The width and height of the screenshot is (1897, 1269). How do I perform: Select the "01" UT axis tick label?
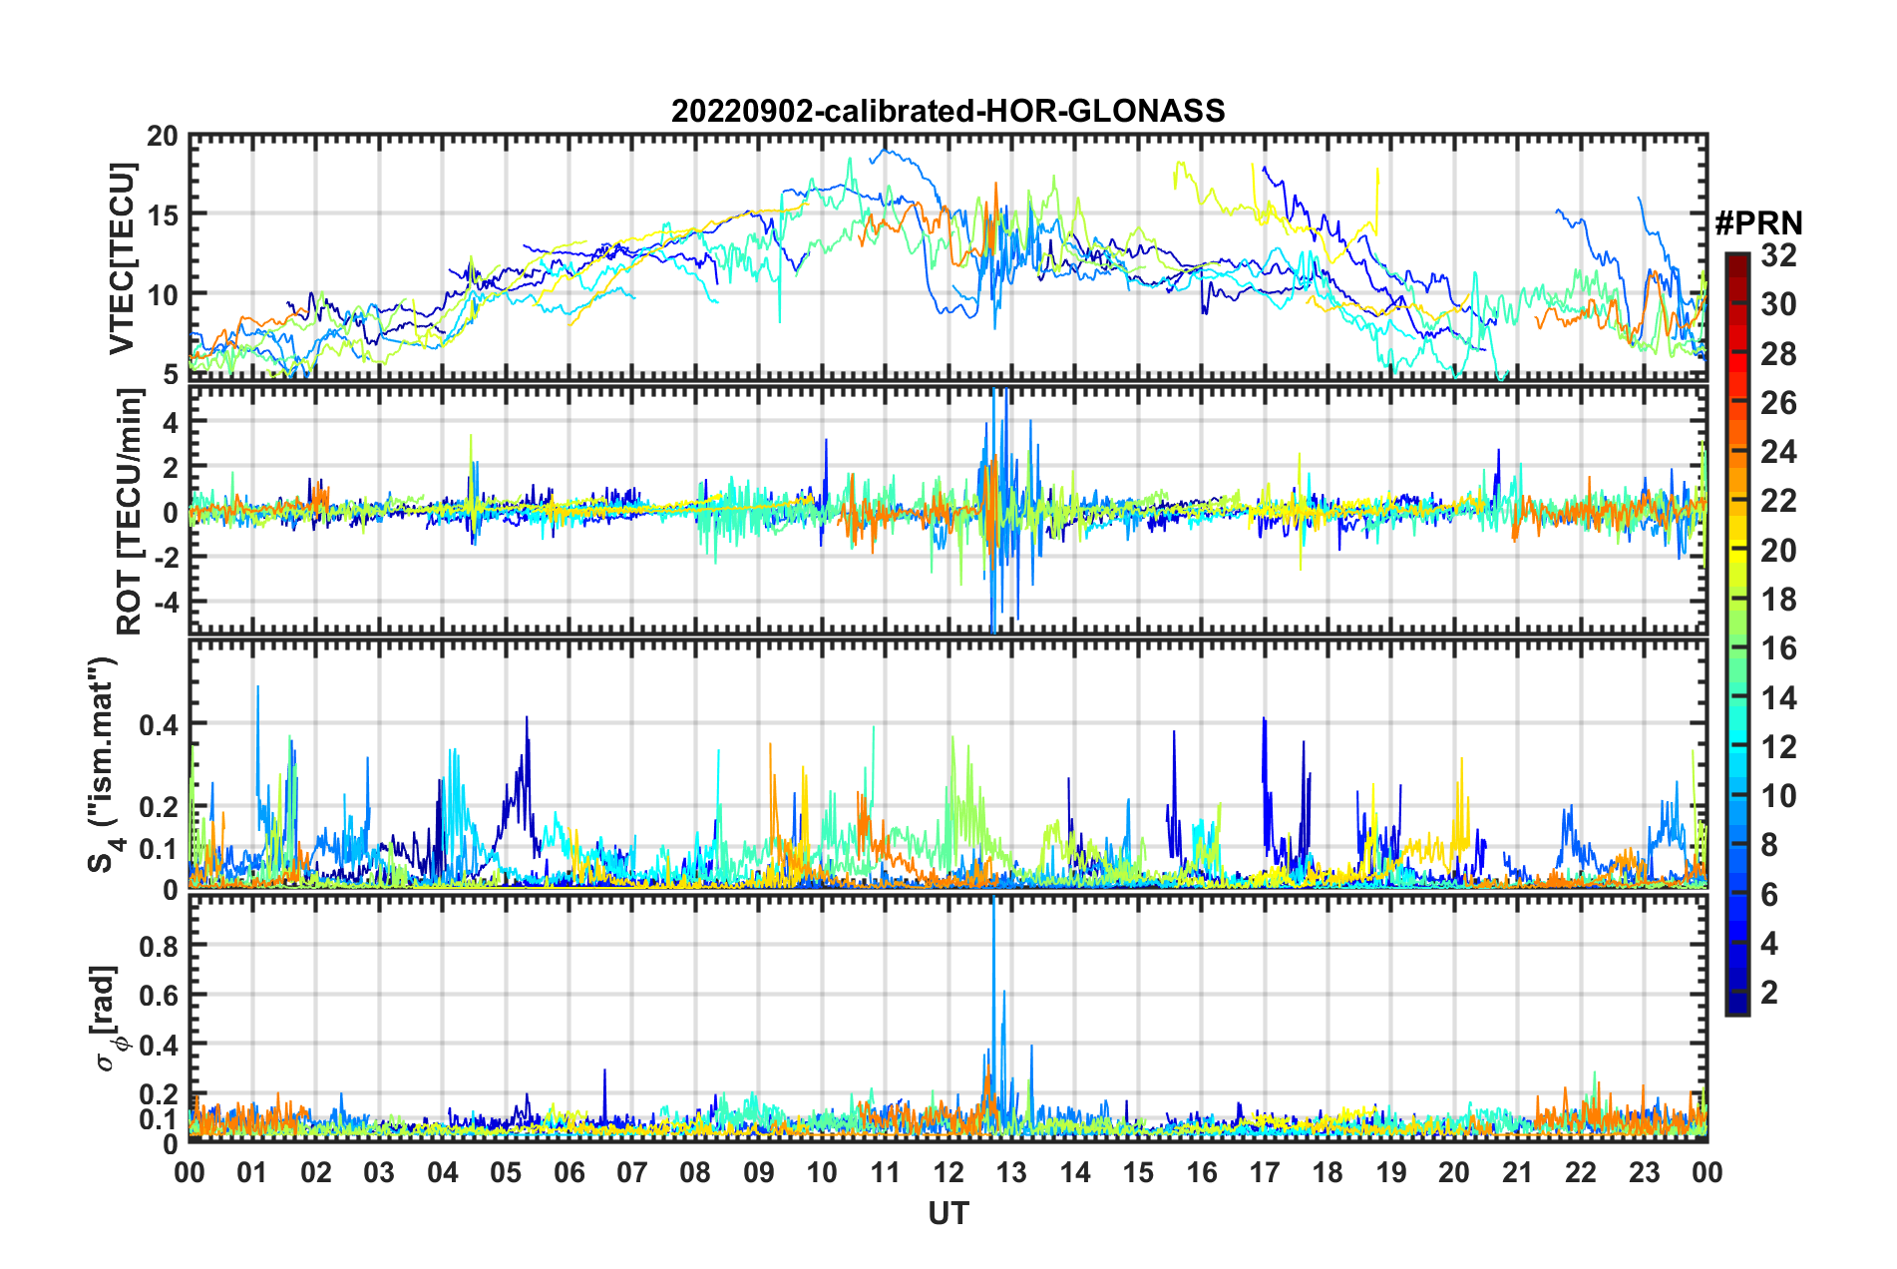point(252,1172)
